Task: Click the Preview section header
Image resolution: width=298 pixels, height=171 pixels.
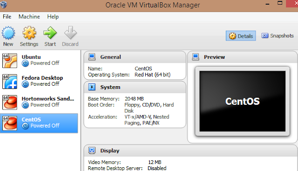Action: click(243, 57)
